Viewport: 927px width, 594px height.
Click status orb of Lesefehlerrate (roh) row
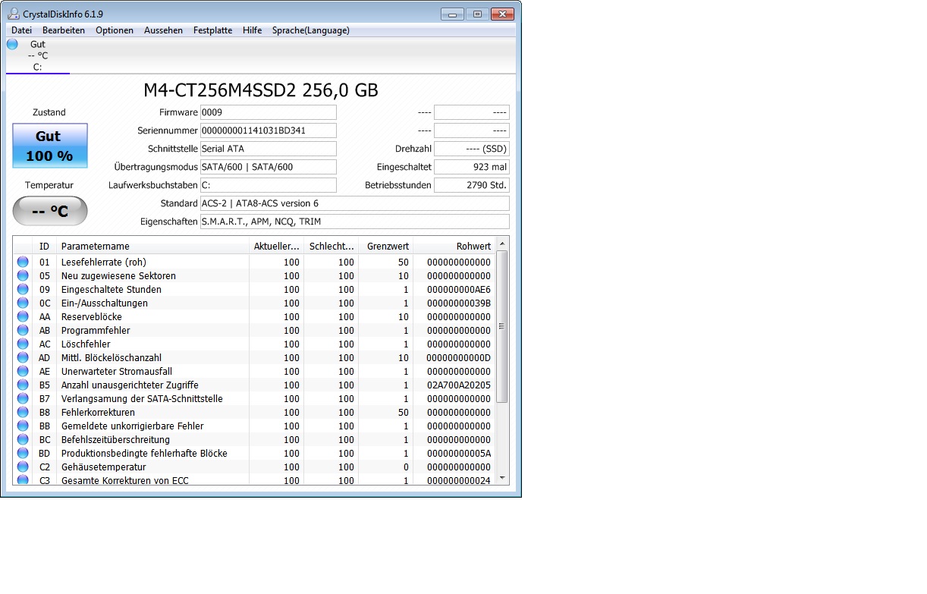coord(23,262)
